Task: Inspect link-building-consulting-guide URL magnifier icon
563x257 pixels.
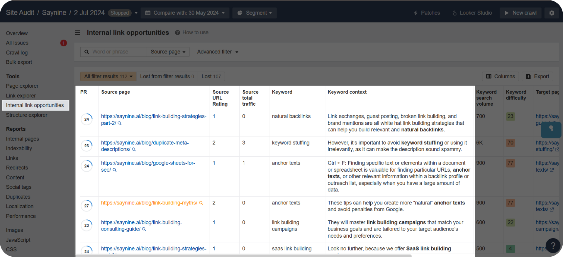Action: point(144,229)
